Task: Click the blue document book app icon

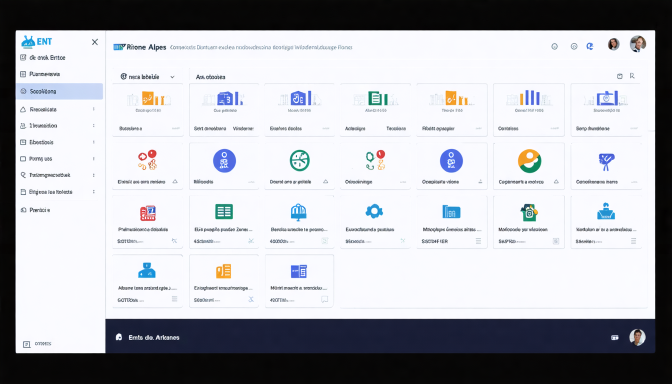Action: pyautogui.click(x=299, y=271)
